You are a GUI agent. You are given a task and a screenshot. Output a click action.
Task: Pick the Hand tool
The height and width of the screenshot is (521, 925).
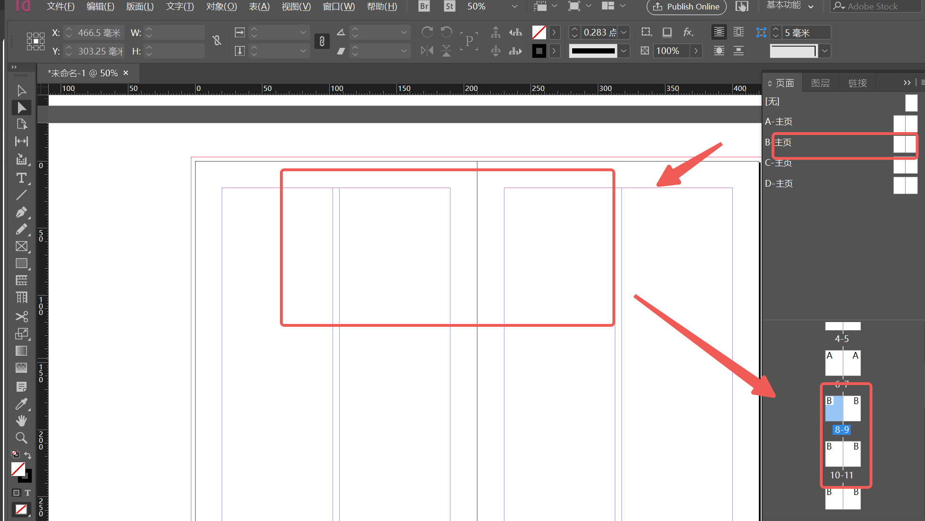21,421
